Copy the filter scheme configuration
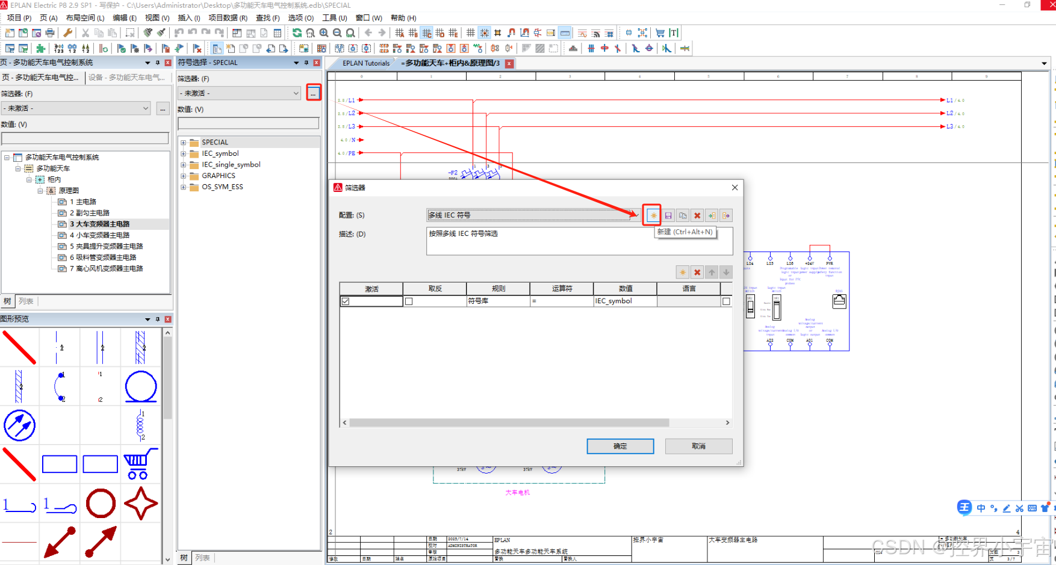The image size is (1056, 565). pyautogui.click(x=683, y=215)
